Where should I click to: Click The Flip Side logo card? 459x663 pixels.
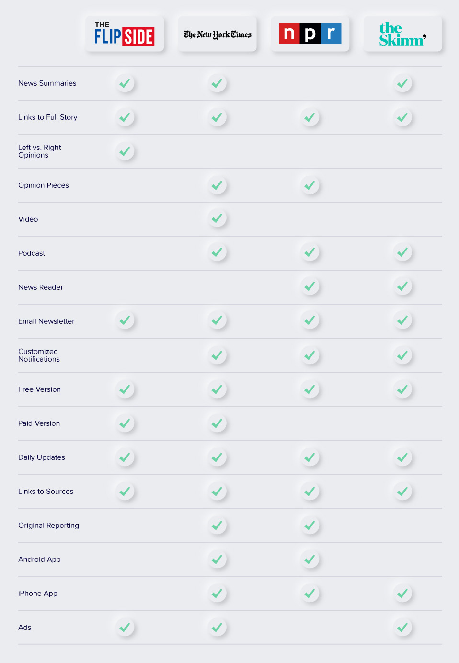point(125,34)
